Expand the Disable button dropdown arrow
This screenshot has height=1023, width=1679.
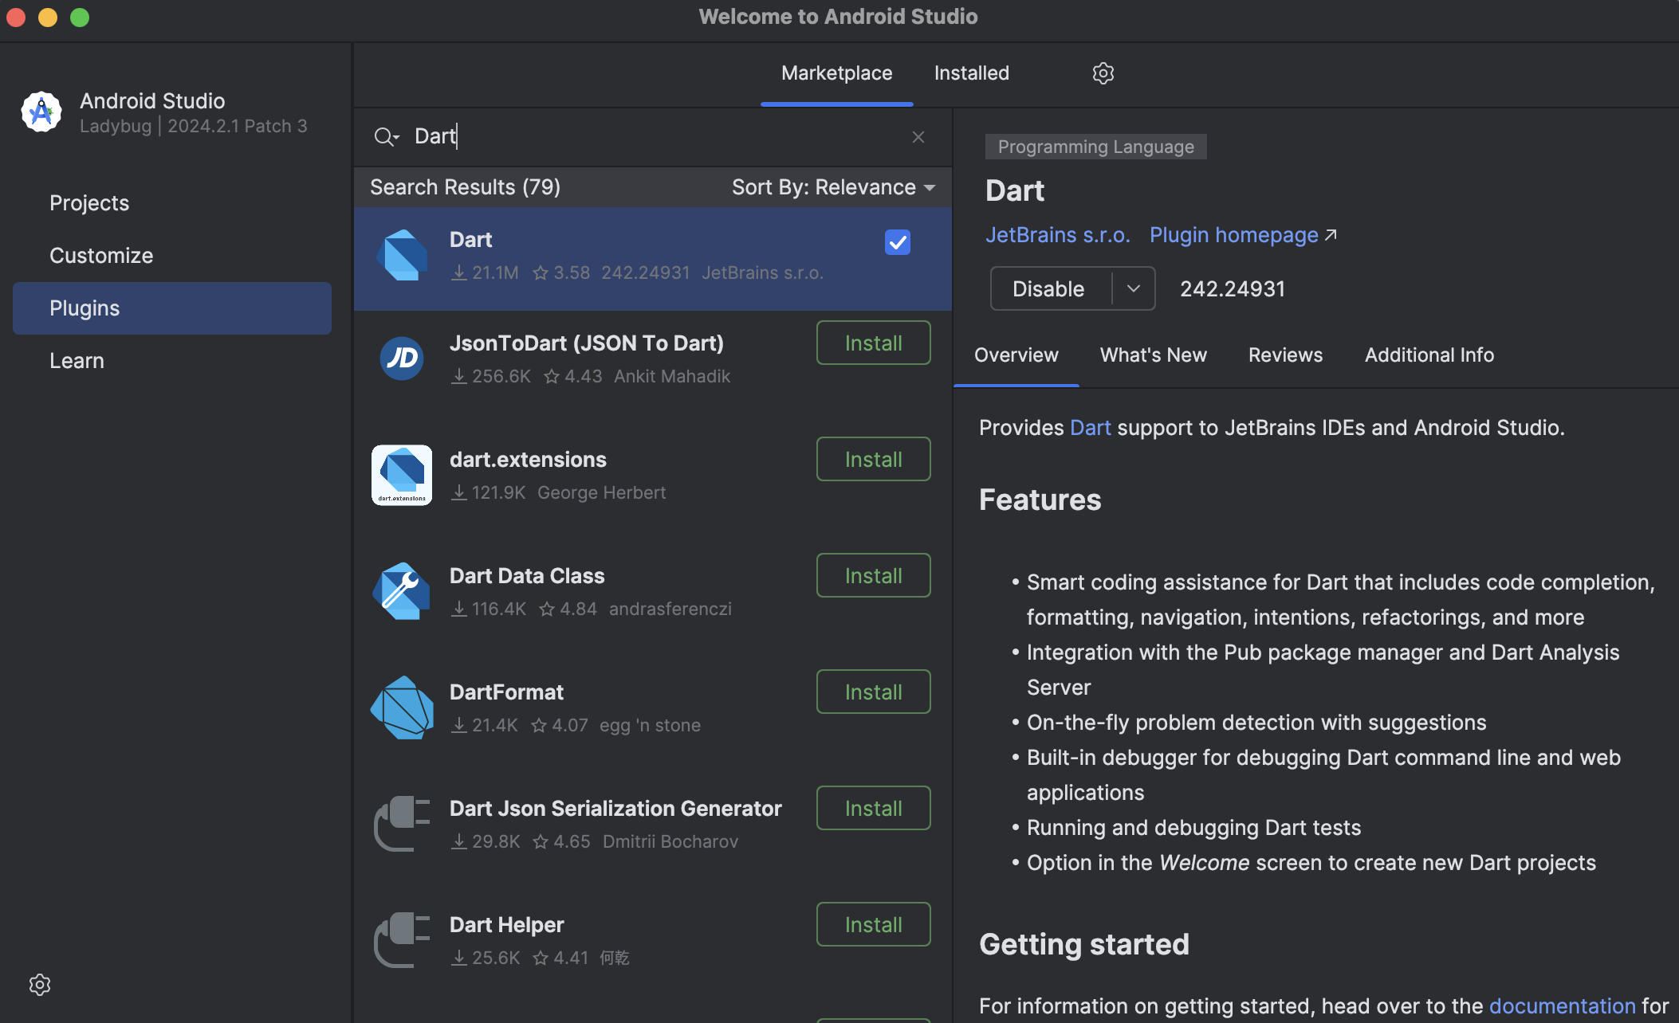tap(1134, 288)
